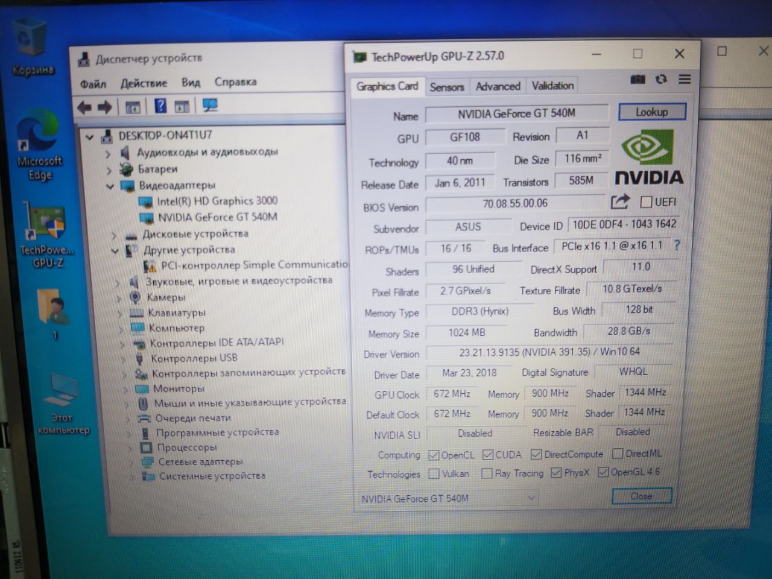This screenshot has height=579, width=772.
Task: Expand the Клавиатуры category
Action: click(119, 313)
